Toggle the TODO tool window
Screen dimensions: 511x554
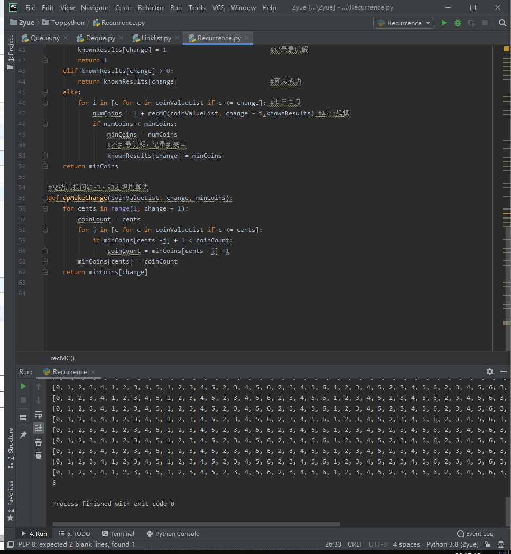click(x=75, y=533)
